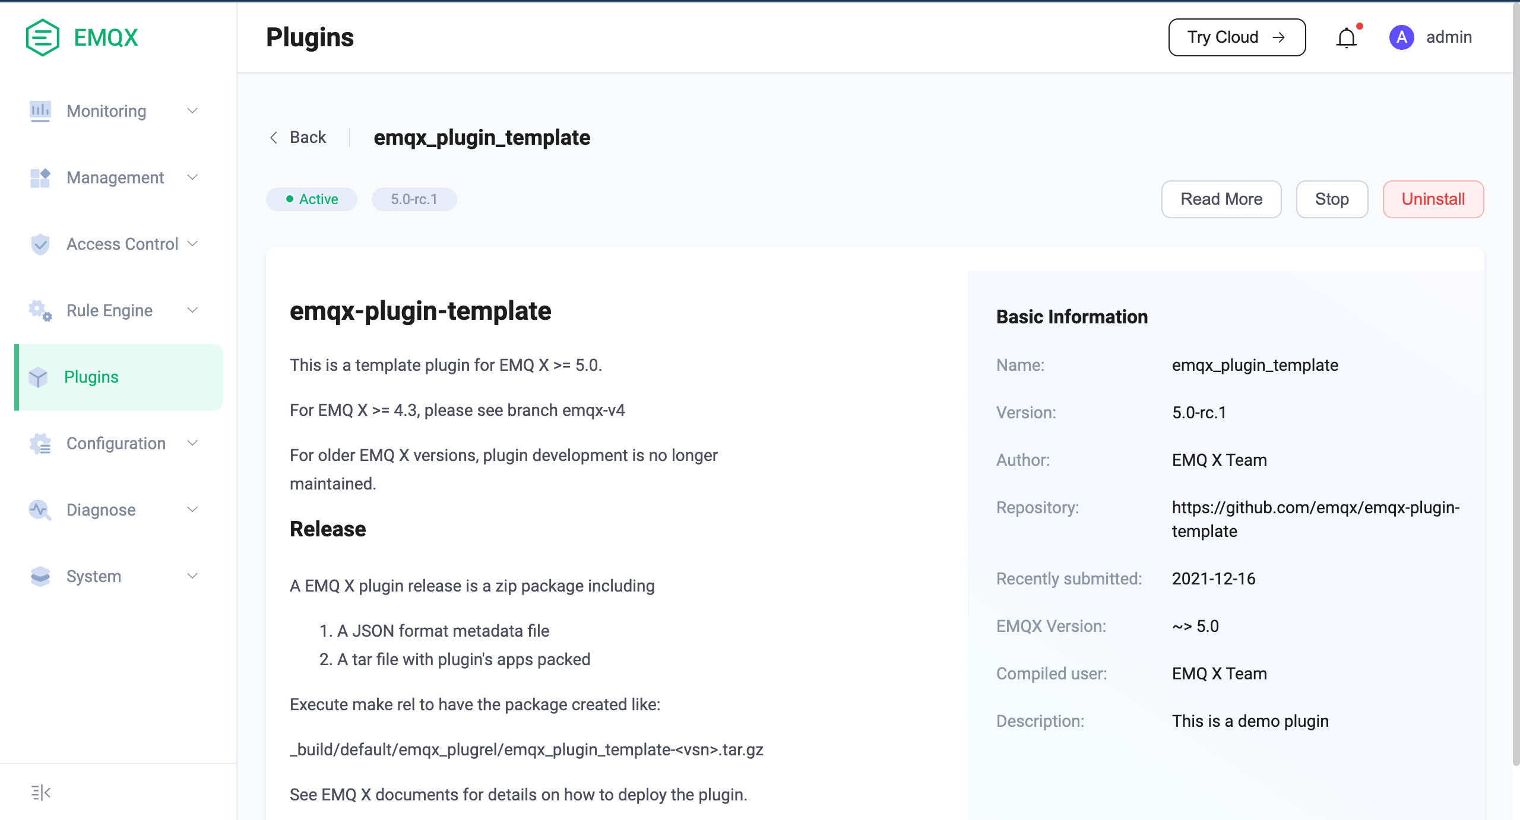1520x820 pixels.
Task: Expand the Rule Engine chevron
Action: (192, 310)
